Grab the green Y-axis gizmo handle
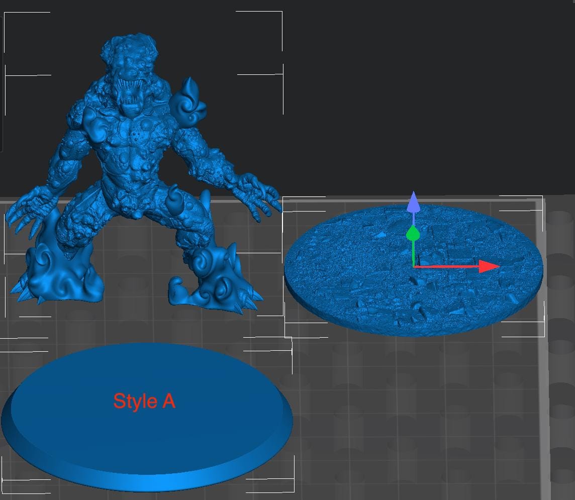This screenshot has height=500, width=575. [x=413, y=234]
